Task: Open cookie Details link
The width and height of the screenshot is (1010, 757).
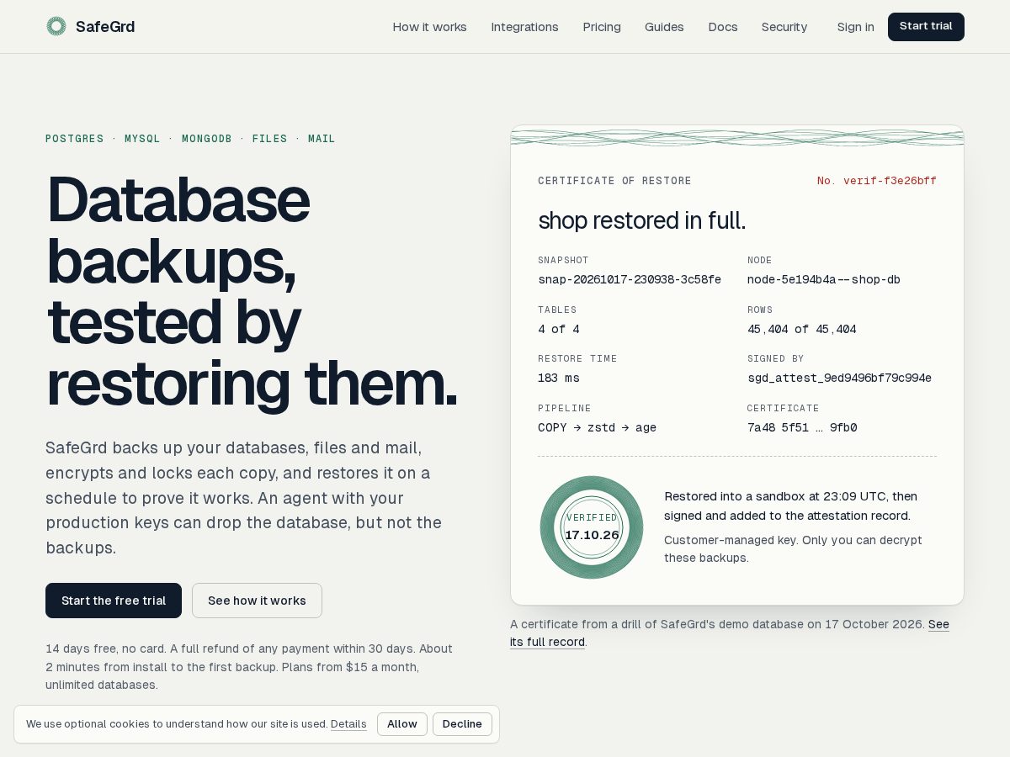Action: pyautogui.click(x=348, y=724)
